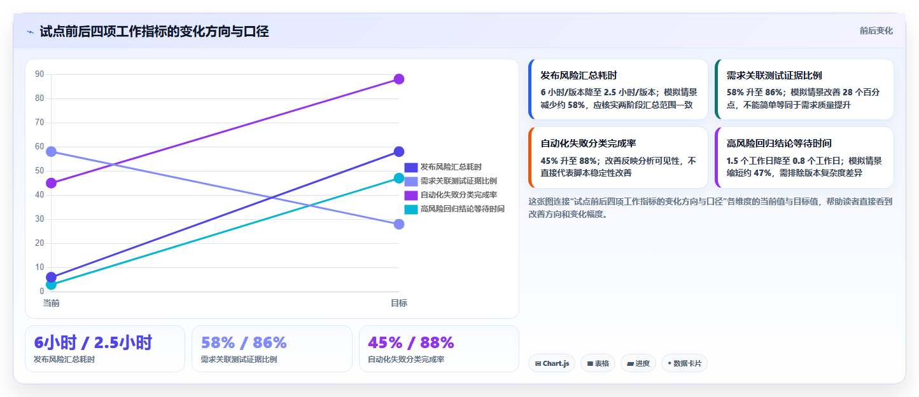This screenshot has height=397, width=919.
Task: Click indigo data point at 58 on 目标
Action: point(399,152)
